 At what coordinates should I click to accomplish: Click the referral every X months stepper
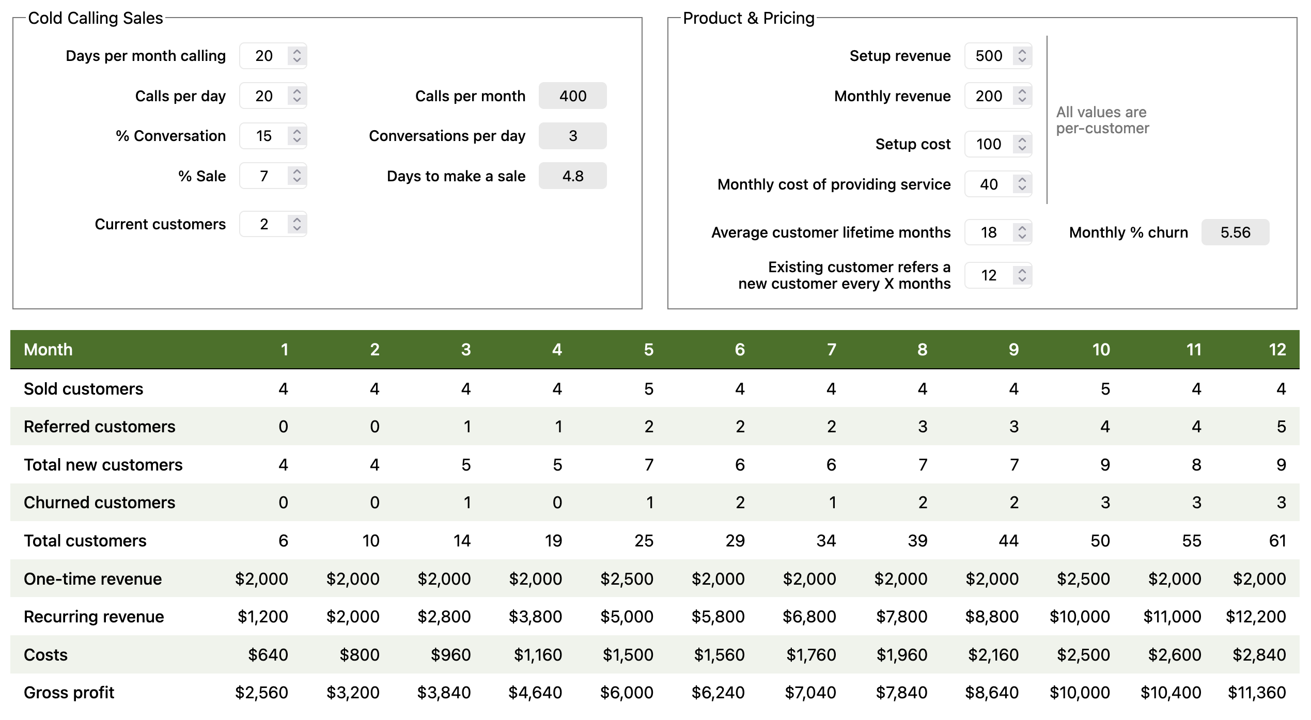pos(1022,275)
